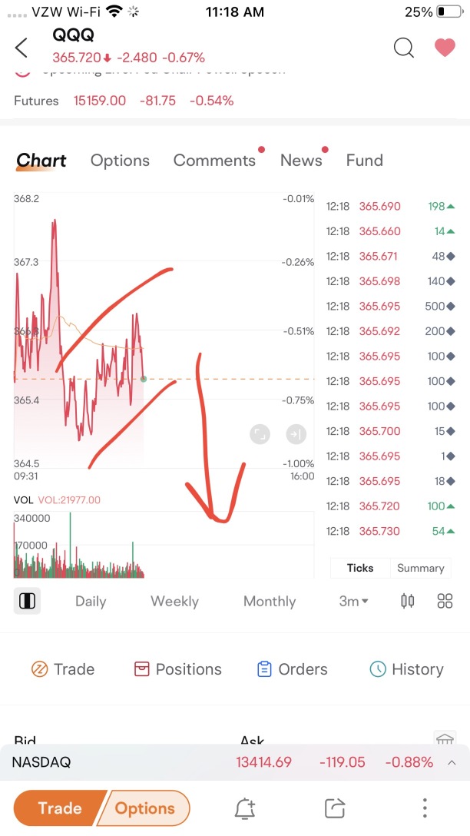Screen dimensions: 470x836
Task: Tap the share icon at the bottom
Action: point(335,808)
